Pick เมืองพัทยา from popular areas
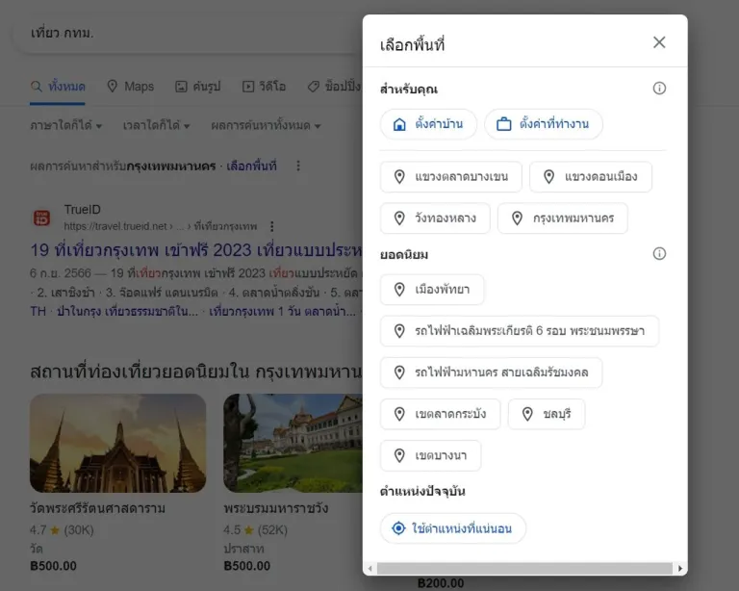This screenshot has width=739, height=591. click(432, 290)
